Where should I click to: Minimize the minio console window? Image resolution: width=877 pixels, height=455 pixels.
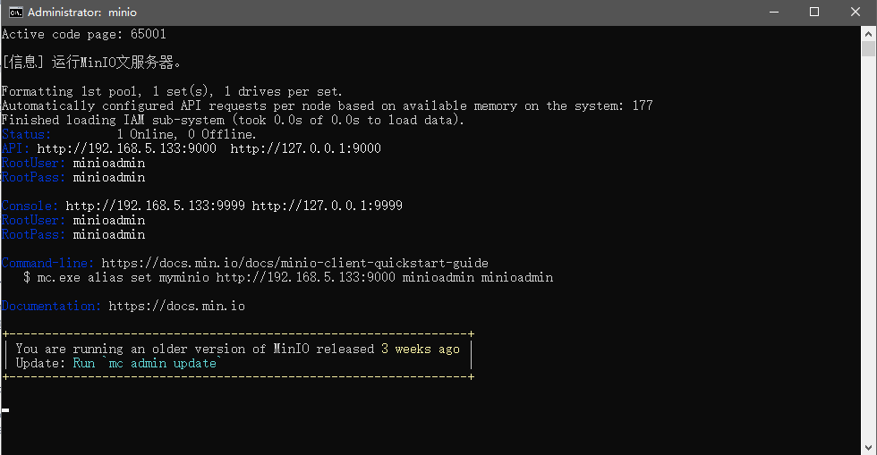point(773,12)
